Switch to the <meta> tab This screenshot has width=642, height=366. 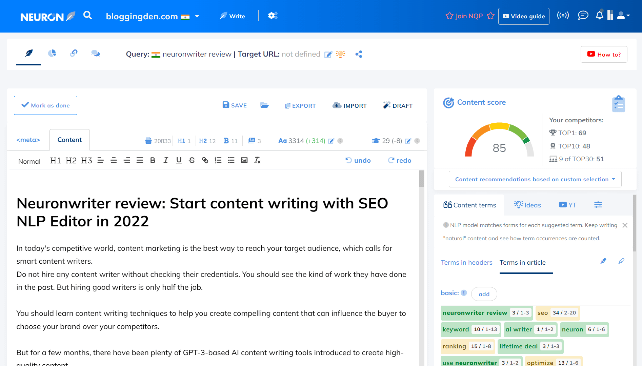pos(28,140)
